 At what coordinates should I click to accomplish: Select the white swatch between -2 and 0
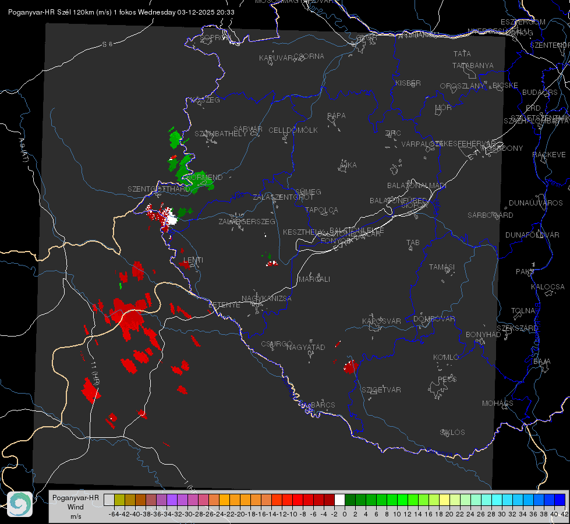[339, 500]
